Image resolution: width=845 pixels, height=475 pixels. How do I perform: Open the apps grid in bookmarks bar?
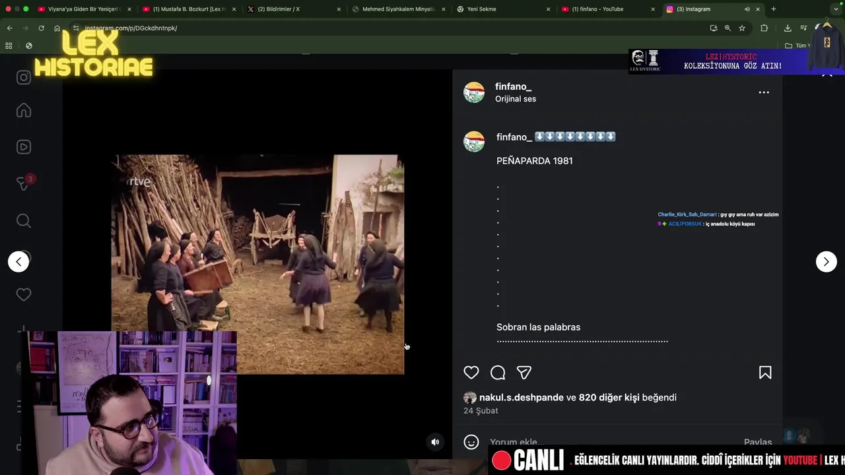pyautogui.click(x=9, y=46)
